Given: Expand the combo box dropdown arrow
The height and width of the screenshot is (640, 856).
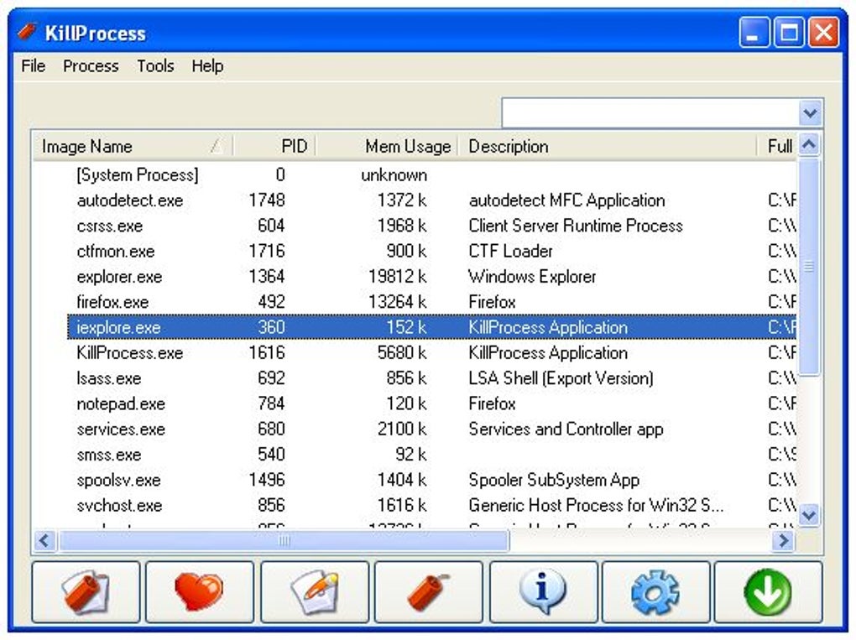Looking at the screenshot, I should point(810,113).
